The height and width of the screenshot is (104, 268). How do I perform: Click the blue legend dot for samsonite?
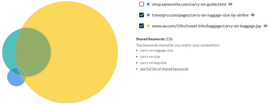point(148,4)
